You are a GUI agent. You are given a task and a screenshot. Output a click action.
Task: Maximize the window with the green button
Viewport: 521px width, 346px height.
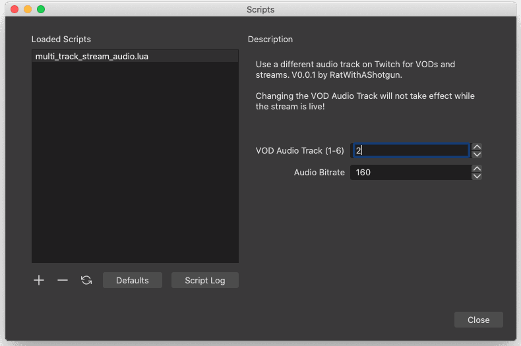[x=40, y=9]
